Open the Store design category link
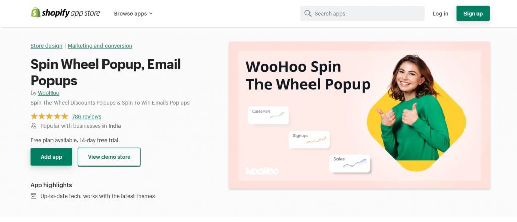The image size is (517, 222). [46, 46]
